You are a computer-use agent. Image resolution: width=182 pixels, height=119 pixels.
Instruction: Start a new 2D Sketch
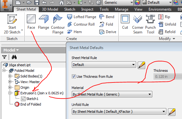pos(12,24)
